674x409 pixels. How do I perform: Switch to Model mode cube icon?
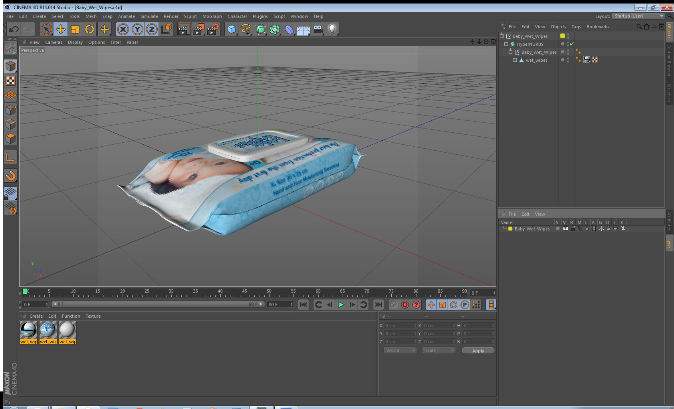coord(10,66)
